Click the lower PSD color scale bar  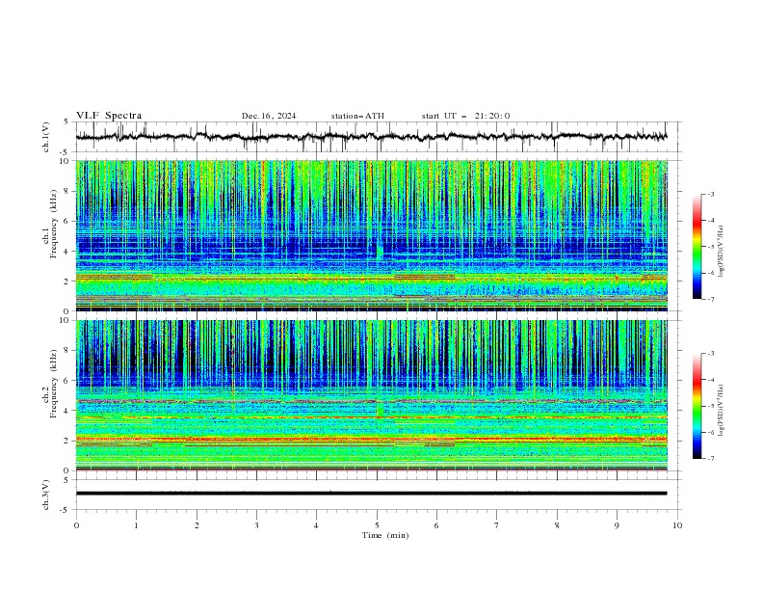(697, 406)
